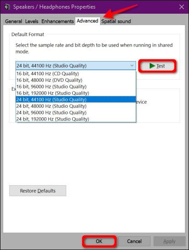
Task: Switch to the General tab
Action: (x=14, y=21)
